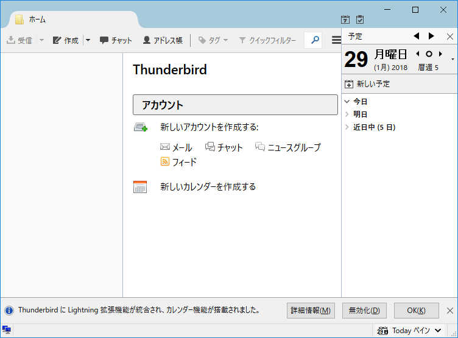Open the 作成 dropdown arrow
The image size is (458, 338).
pyautogui.click(x=88, y=40)
